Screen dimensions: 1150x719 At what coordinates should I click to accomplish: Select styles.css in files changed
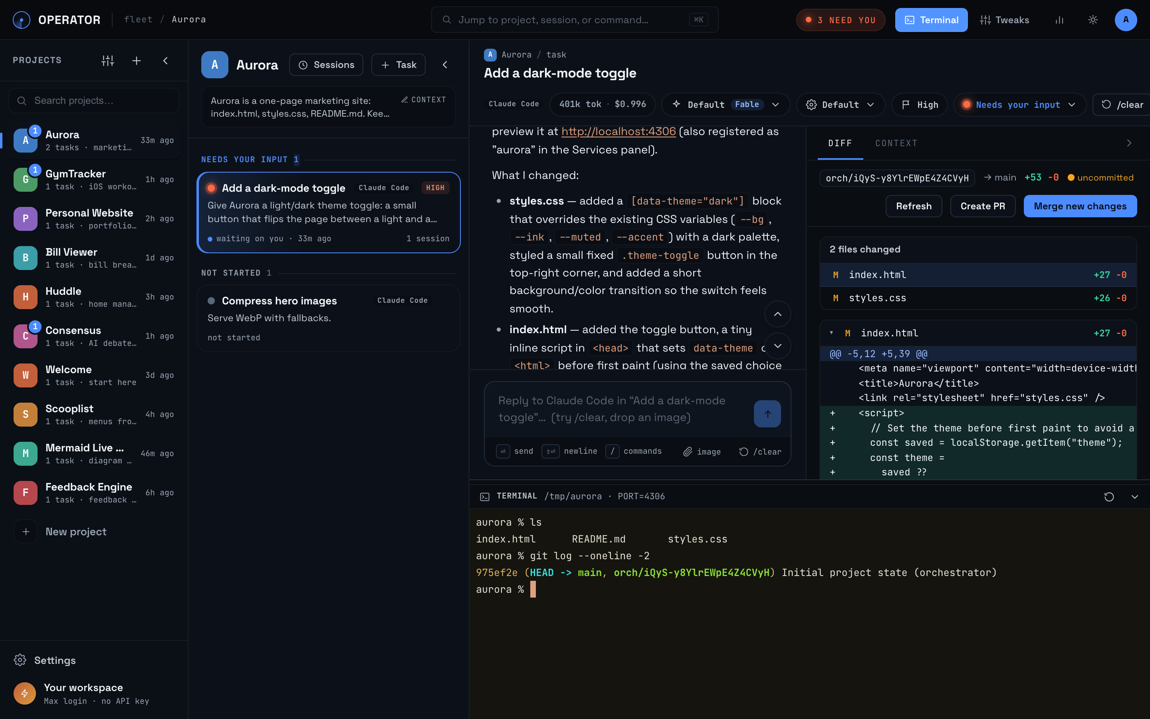click(x=978, y=298)
